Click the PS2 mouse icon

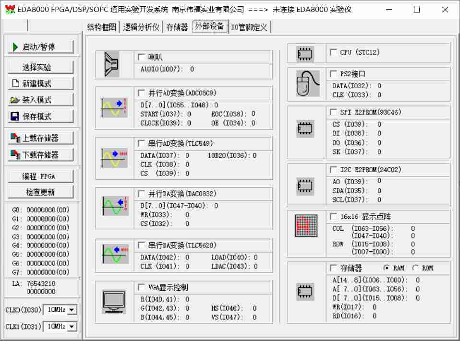click(307, 82)
